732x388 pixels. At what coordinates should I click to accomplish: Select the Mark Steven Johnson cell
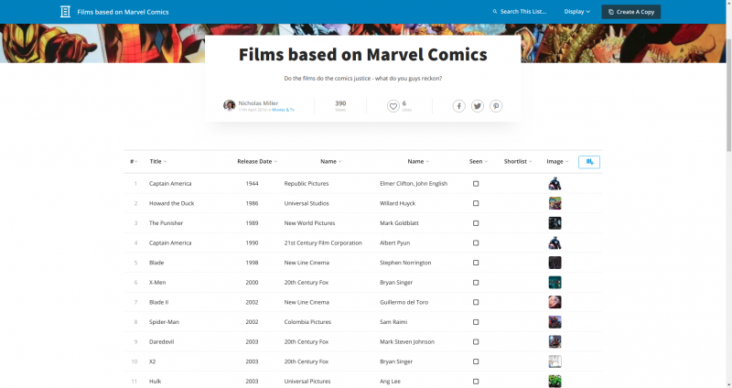coord(407,341)
